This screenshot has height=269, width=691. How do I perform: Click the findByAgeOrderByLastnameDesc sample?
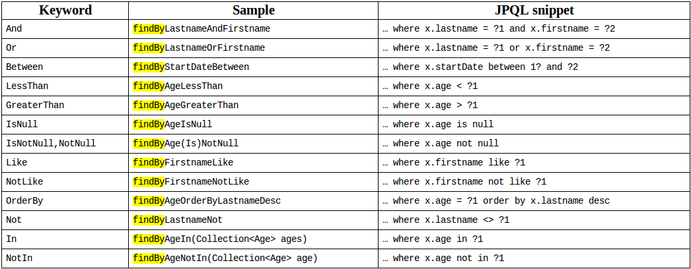(x=207, y=201)
